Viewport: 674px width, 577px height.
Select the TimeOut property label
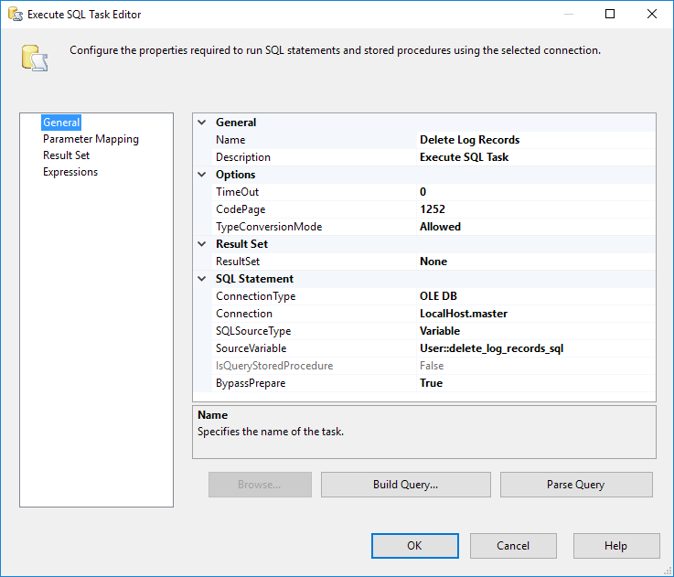coord(237,192)
